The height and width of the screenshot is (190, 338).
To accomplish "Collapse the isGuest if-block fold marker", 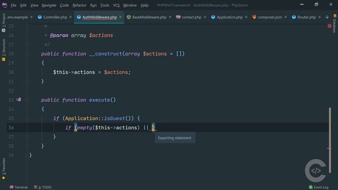I will [27, 118].
